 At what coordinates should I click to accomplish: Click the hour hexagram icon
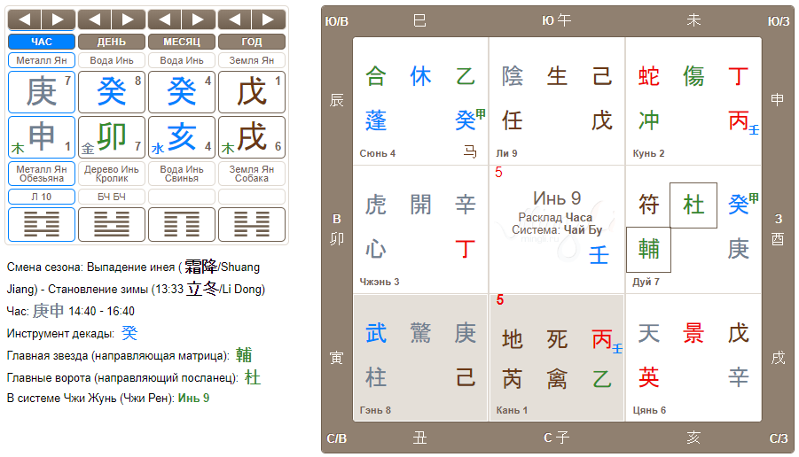pos(42,224)
